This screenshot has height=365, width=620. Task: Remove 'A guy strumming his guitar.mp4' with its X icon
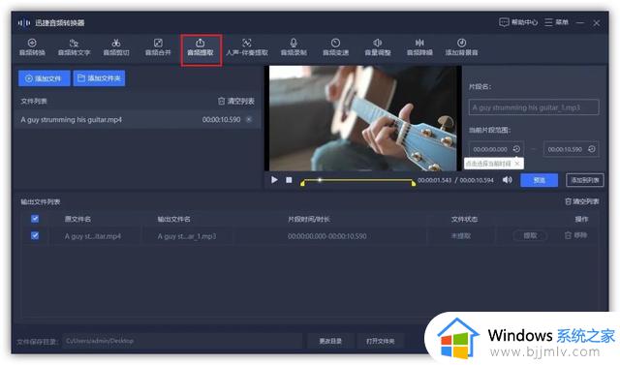pyautogui.click(x=249, y=119)
